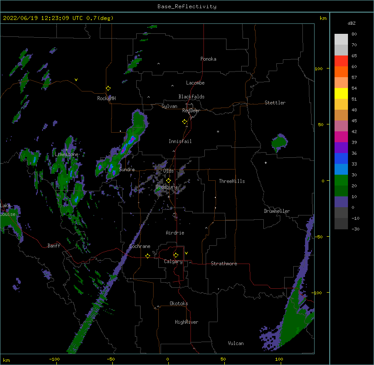This screenshot has height=365, width=374.
Task: Pick the light gray 70-80 dBZ legend swatch
Action: tap(341, 39)
